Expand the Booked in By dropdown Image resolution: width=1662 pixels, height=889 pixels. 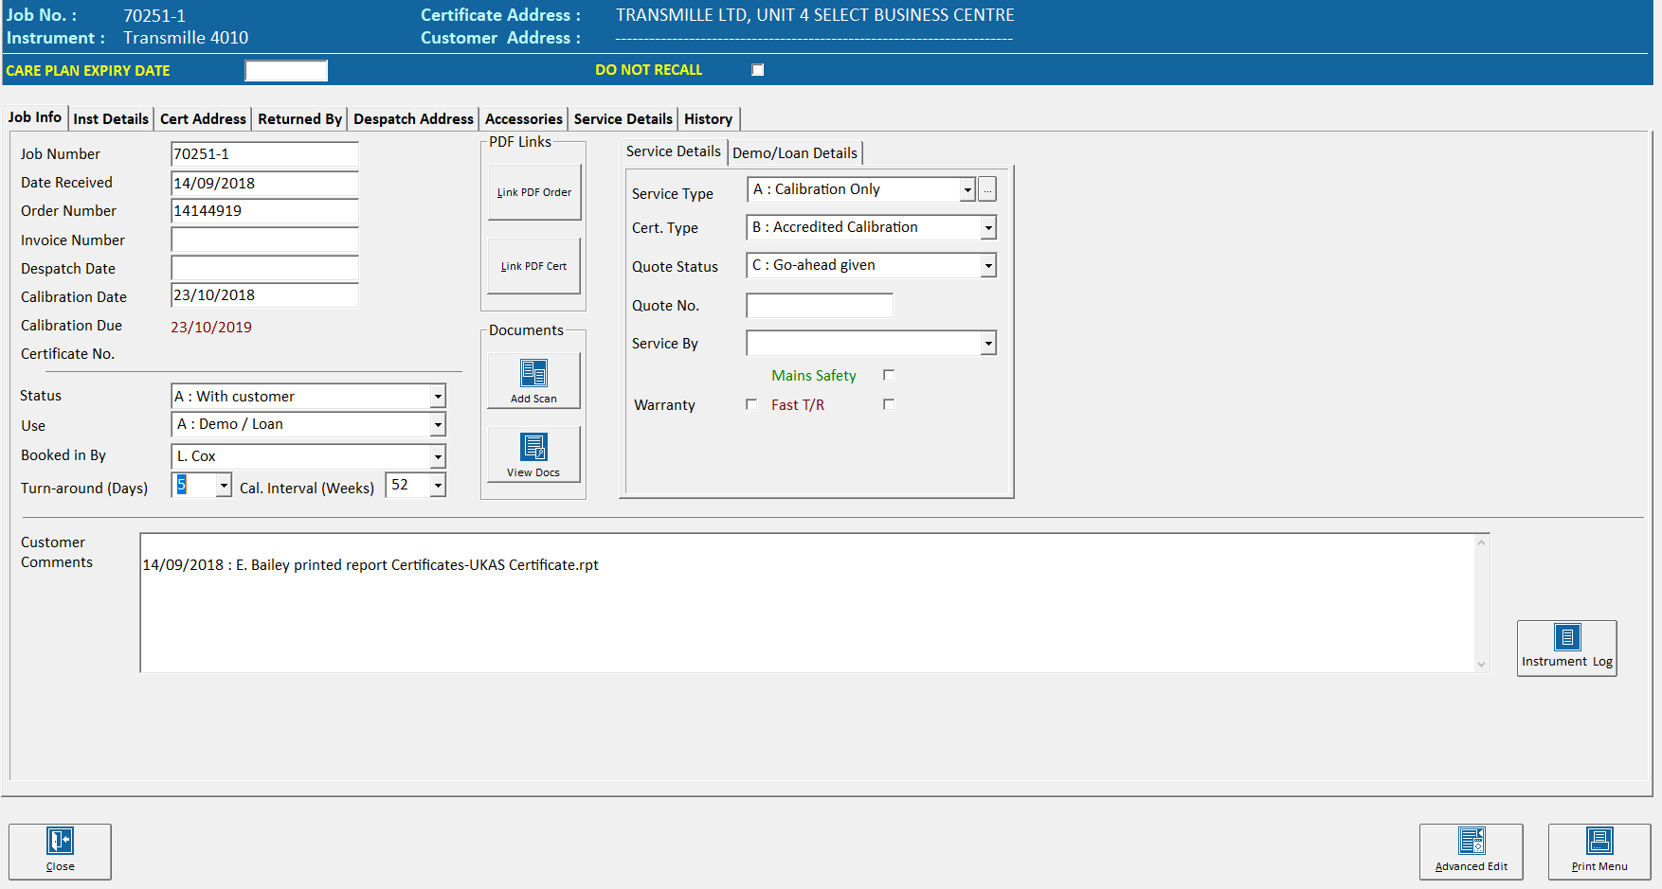[438, 456]
